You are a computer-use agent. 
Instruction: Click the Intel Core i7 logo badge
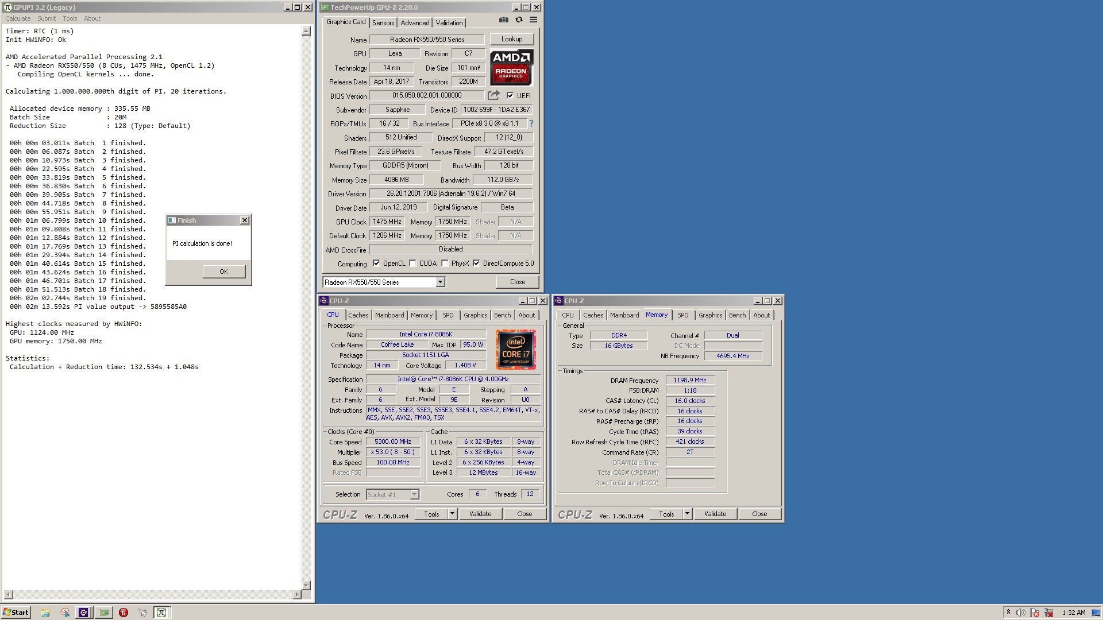(x=515, y=350)
